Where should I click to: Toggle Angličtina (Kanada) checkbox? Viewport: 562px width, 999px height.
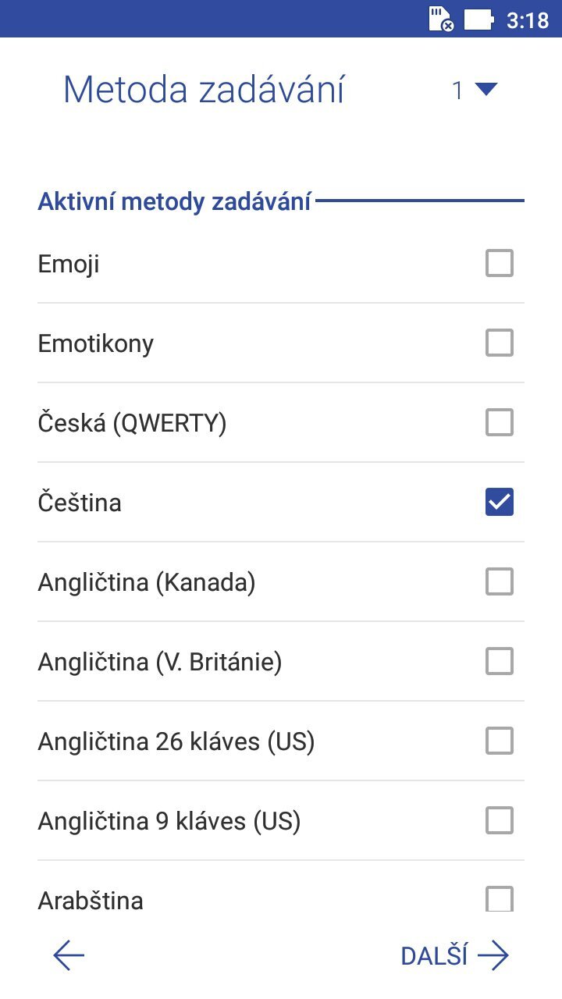(x=500, y=582)
